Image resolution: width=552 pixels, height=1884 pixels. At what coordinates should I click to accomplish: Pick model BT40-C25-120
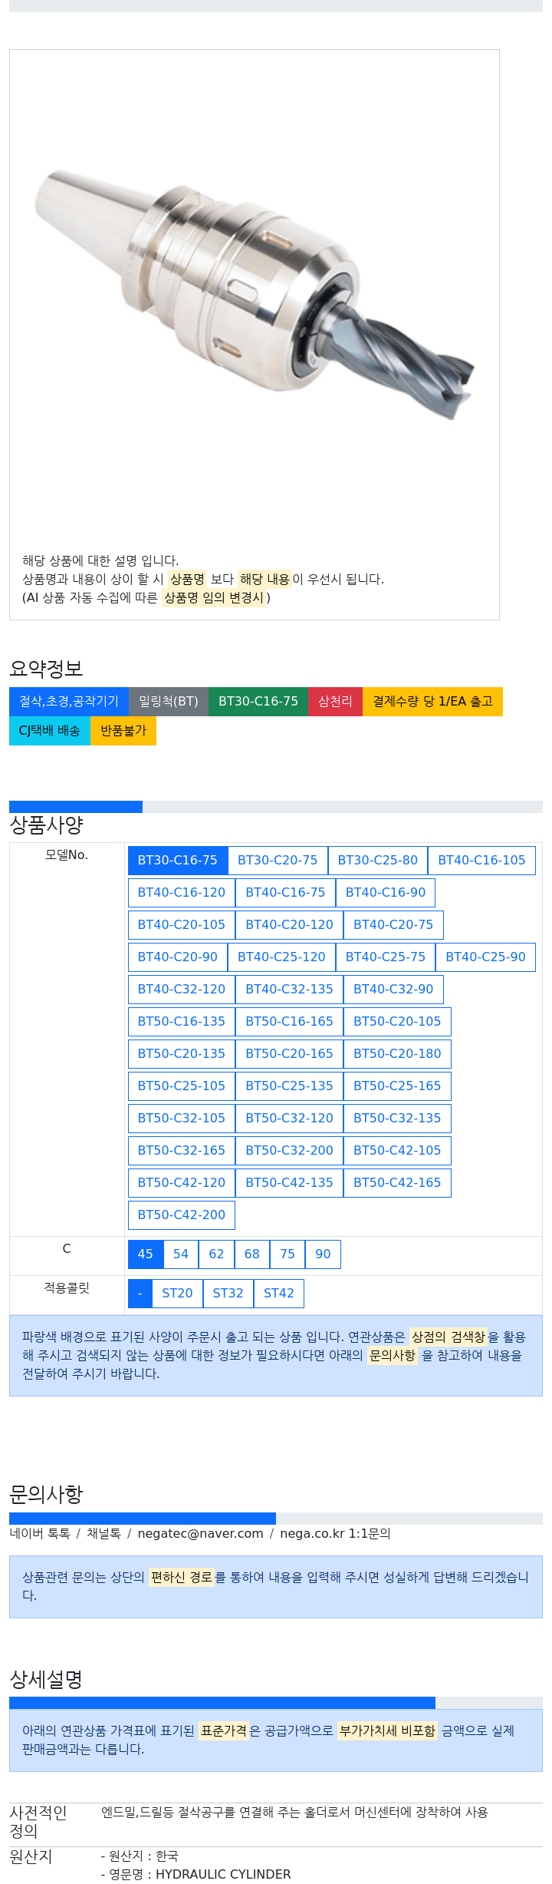tap(281, 957)
